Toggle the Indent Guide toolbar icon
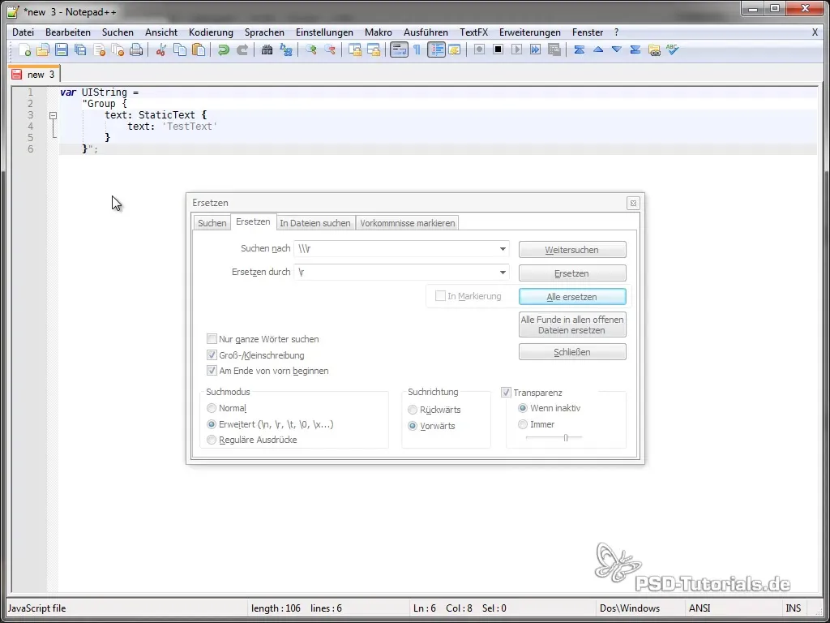830x623 pixels. (436, 50)
